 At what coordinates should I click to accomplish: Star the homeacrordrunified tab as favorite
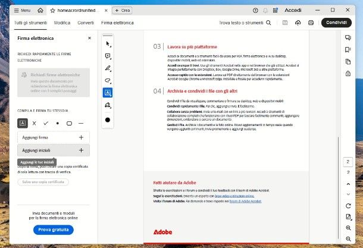52,11
